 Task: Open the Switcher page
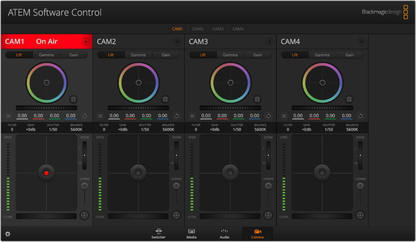pyautogui.click(x=158, y=234)
